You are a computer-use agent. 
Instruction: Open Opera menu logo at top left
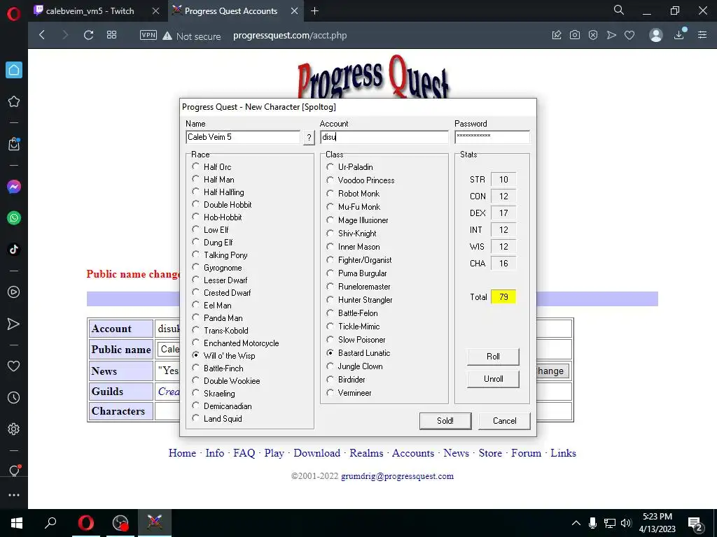pos(14,14)
